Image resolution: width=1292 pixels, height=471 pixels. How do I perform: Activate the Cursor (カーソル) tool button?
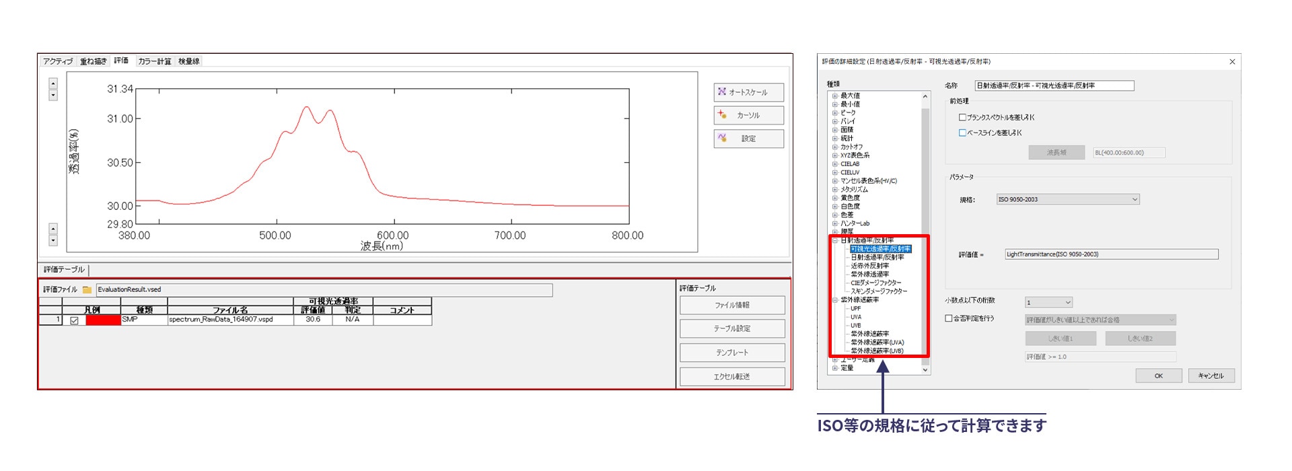(x=748, y=115)
